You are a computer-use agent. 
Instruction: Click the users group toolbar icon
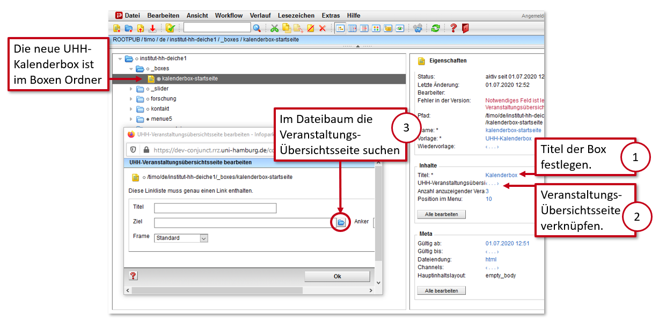tap(418, 28)
